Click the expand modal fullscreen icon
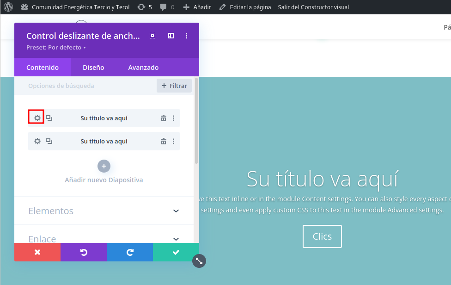451x285 pixels. [x=152, y=36]
